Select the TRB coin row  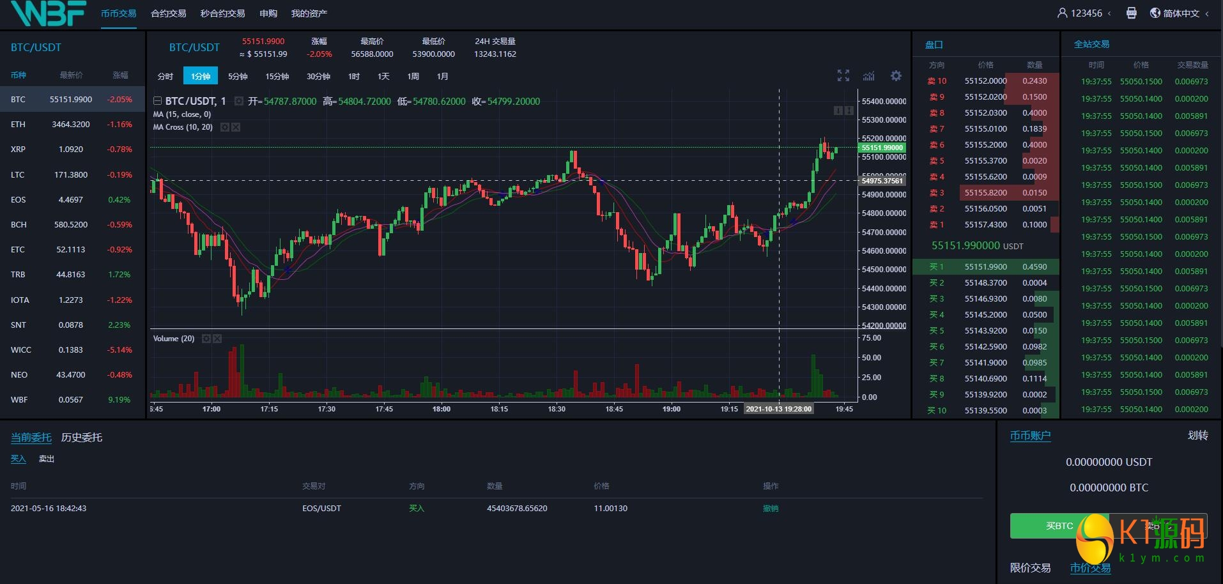(x=73, y=275)
